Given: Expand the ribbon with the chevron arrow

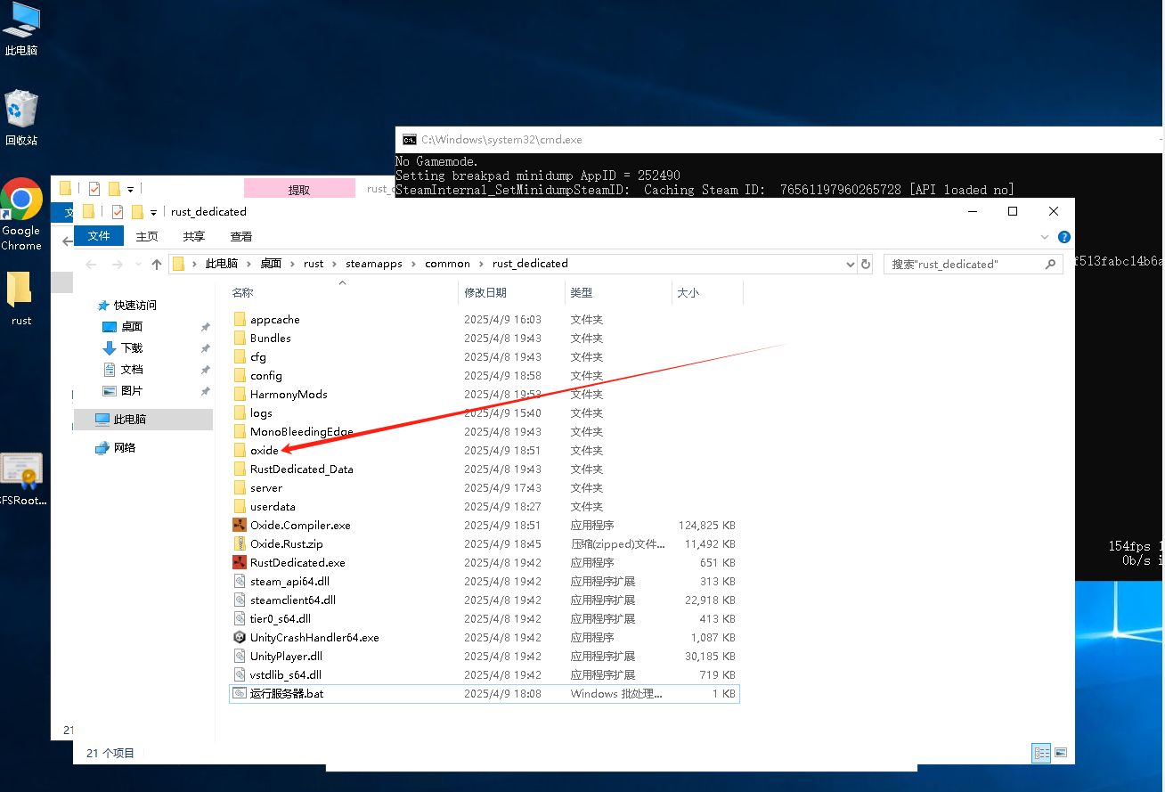Looking at the screenshot, I should click(x=1046, y=237).
